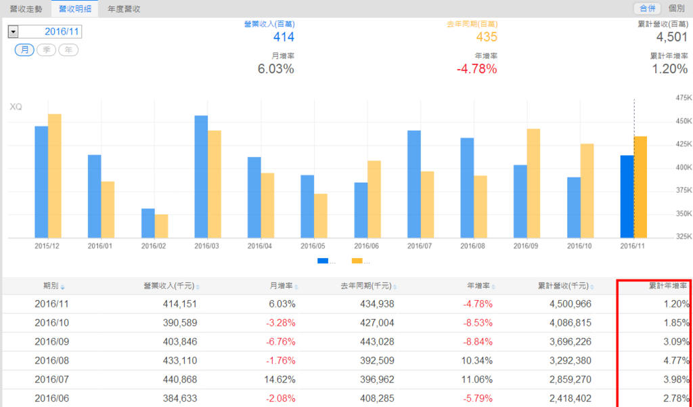The width and height of the screenshot is (693, 407).
Task: Switch to the 營收走勢 tab
Action: pos(26,9)
